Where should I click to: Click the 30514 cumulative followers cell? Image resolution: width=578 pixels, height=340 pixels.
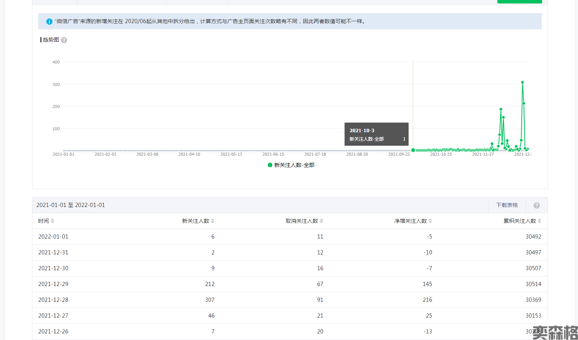pyautogui.click(x=533, y=284)
